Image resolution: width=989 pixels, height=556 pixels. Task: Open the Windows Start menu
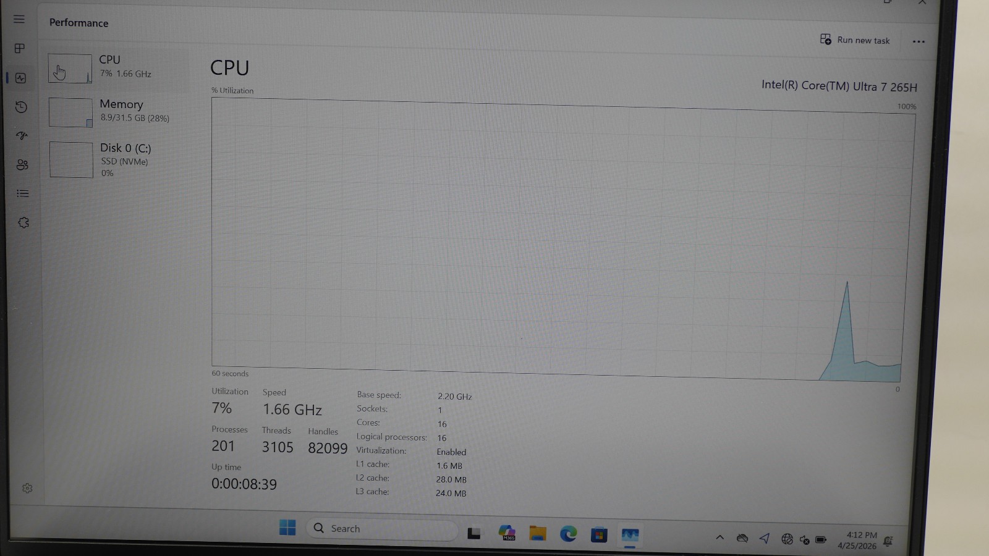point(287,528)
